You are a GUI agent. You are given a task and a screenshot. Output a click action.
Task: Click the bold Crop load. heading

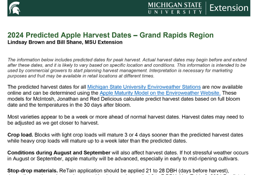pyautogui.click(x=20, y=135)
